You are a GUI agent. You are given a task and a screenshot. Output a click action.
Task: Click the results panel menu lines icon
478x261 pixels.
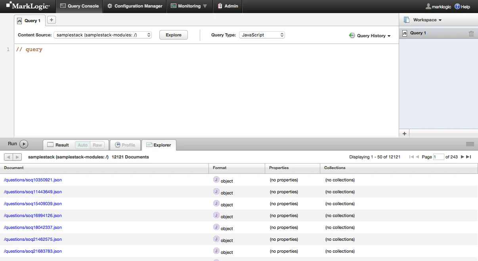[x=470, y=144]
